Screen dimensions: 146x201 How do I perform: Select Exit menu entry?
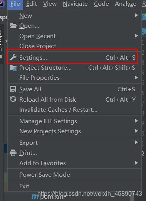(74, 186)
